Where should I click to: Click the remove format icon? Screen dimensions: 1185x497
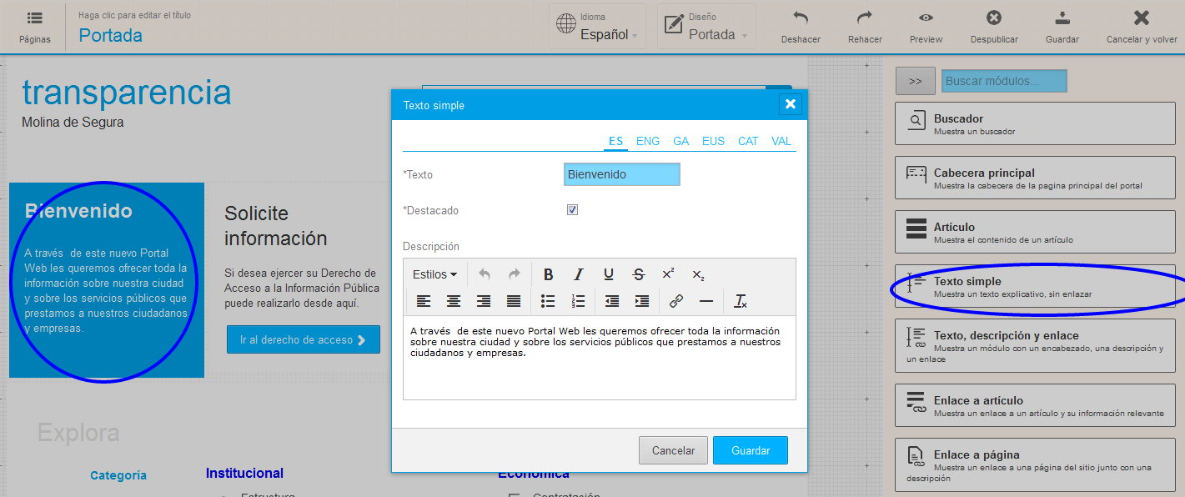(740, 301)
